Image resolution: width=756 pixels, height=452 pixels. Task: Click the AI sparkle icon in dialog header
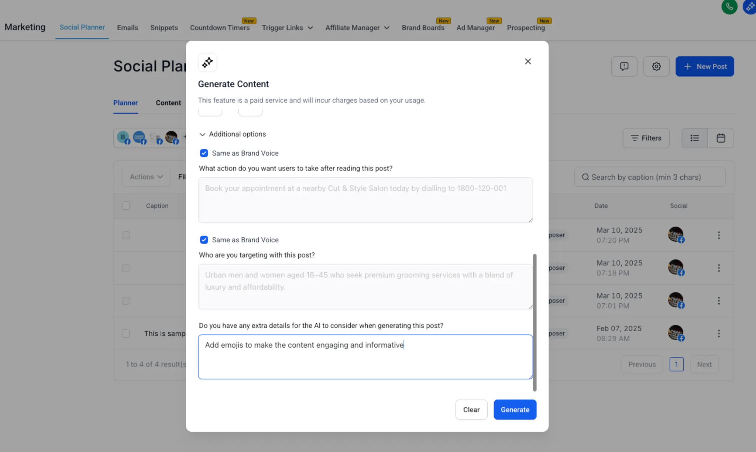point(207,62)
